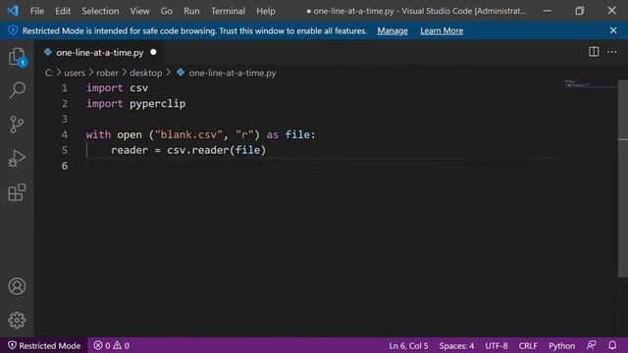
Task: Click the VS Code logo icon
Action: [13, 11]
